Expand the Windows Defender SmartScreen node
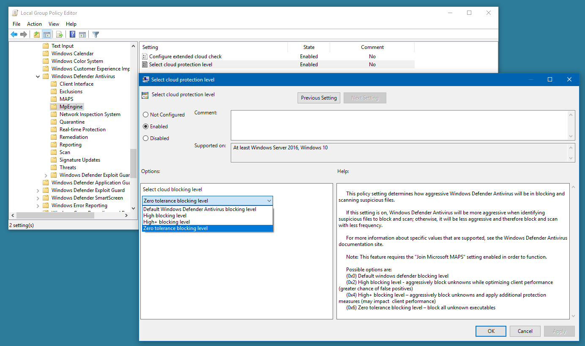This screenshot has height=346, width=585. (x=38, y=198)
